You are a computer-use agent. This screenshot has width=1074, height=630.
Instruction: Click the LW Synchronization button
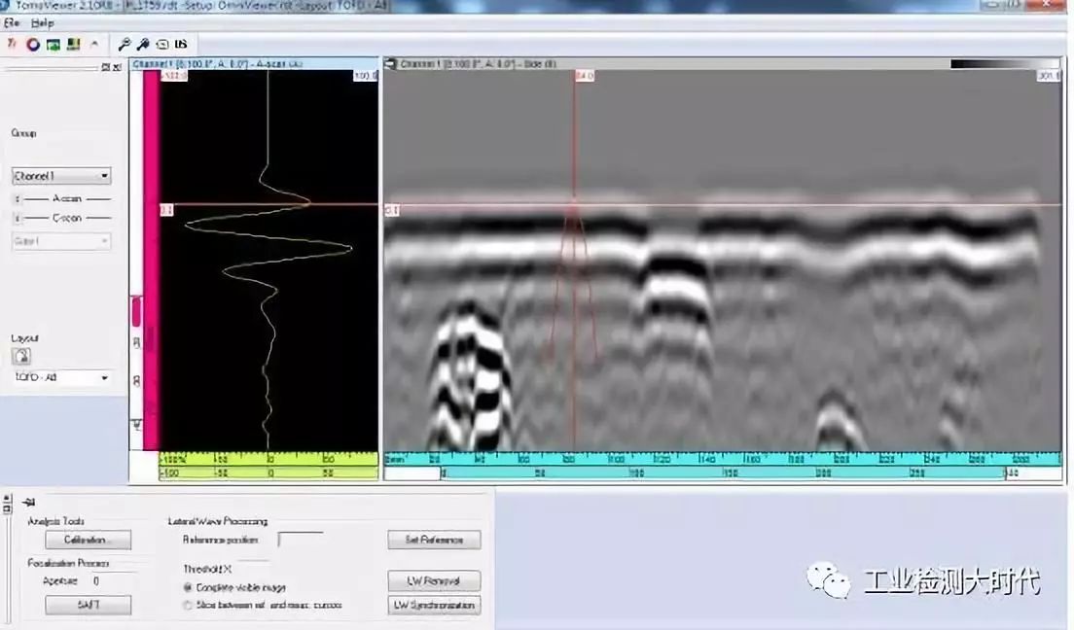coord(434,606)
